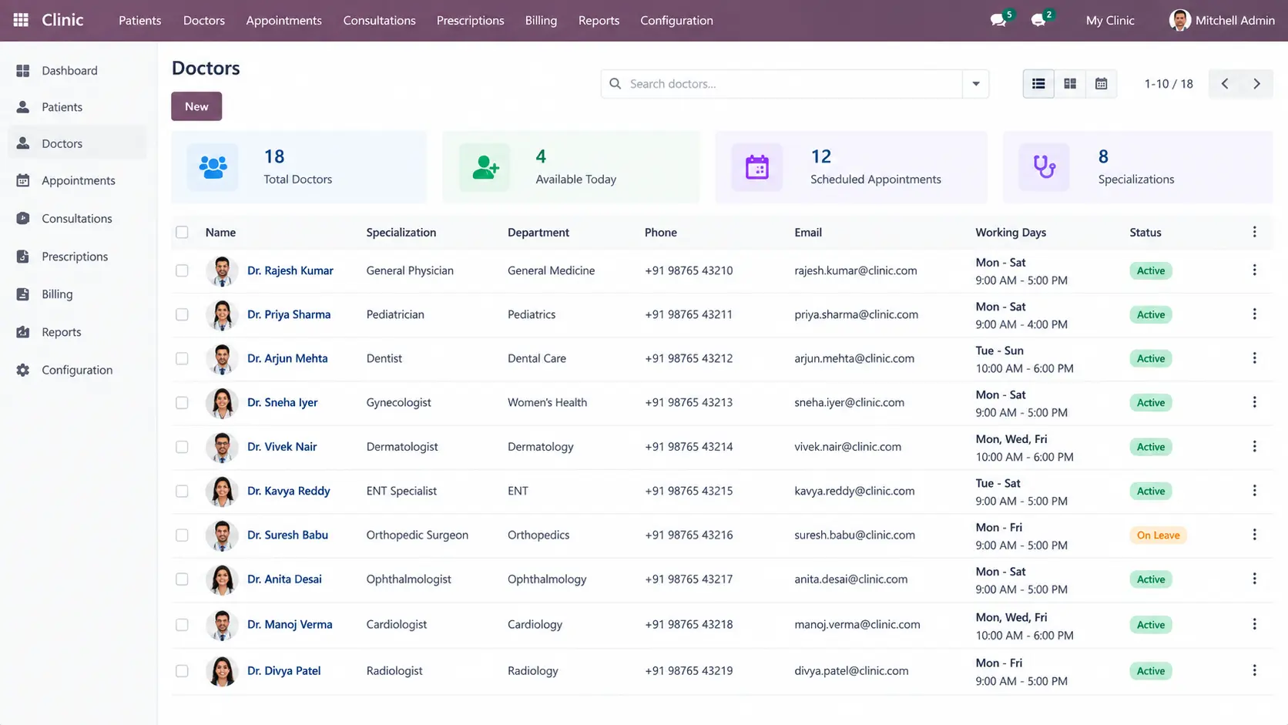Select Dr. Priya Sharma's row checkbox

[182, 314]
